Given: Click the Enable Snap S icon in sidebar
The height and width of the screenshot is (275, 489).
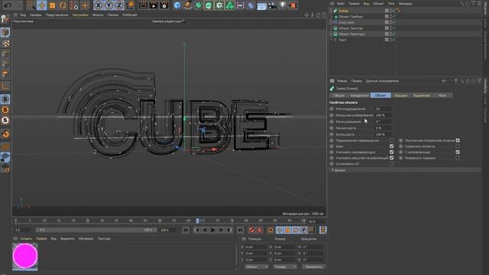Looking at the screenshot, I should pos(5,99).
